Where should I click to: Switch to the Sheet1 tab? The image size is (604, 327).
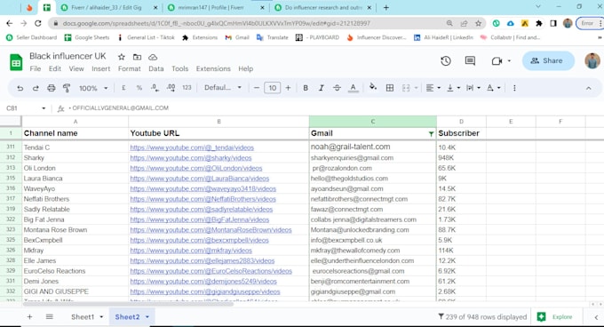point(83,317)
